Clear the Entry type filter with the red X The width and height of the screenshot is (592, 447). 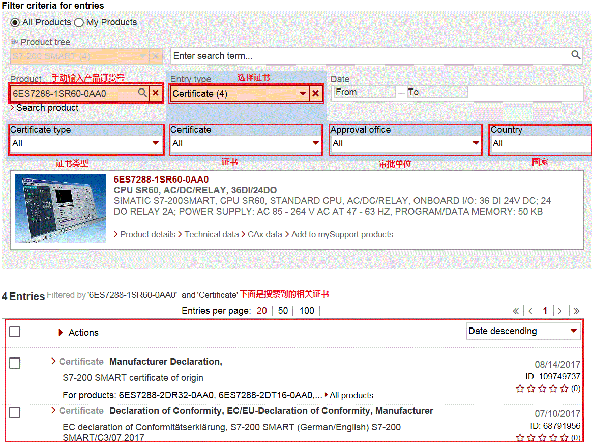pos(316,93)
